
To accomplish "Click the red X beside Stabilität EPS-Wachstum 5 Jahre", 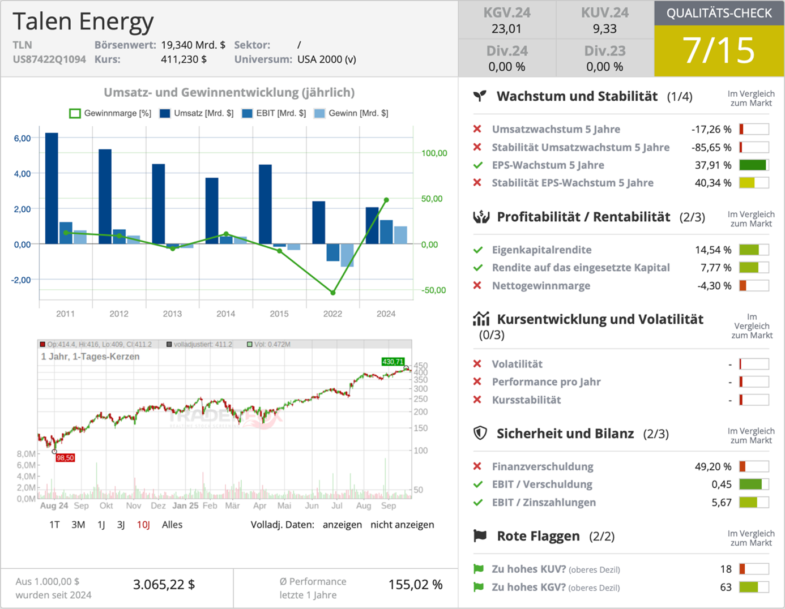I will coord(477,183).
